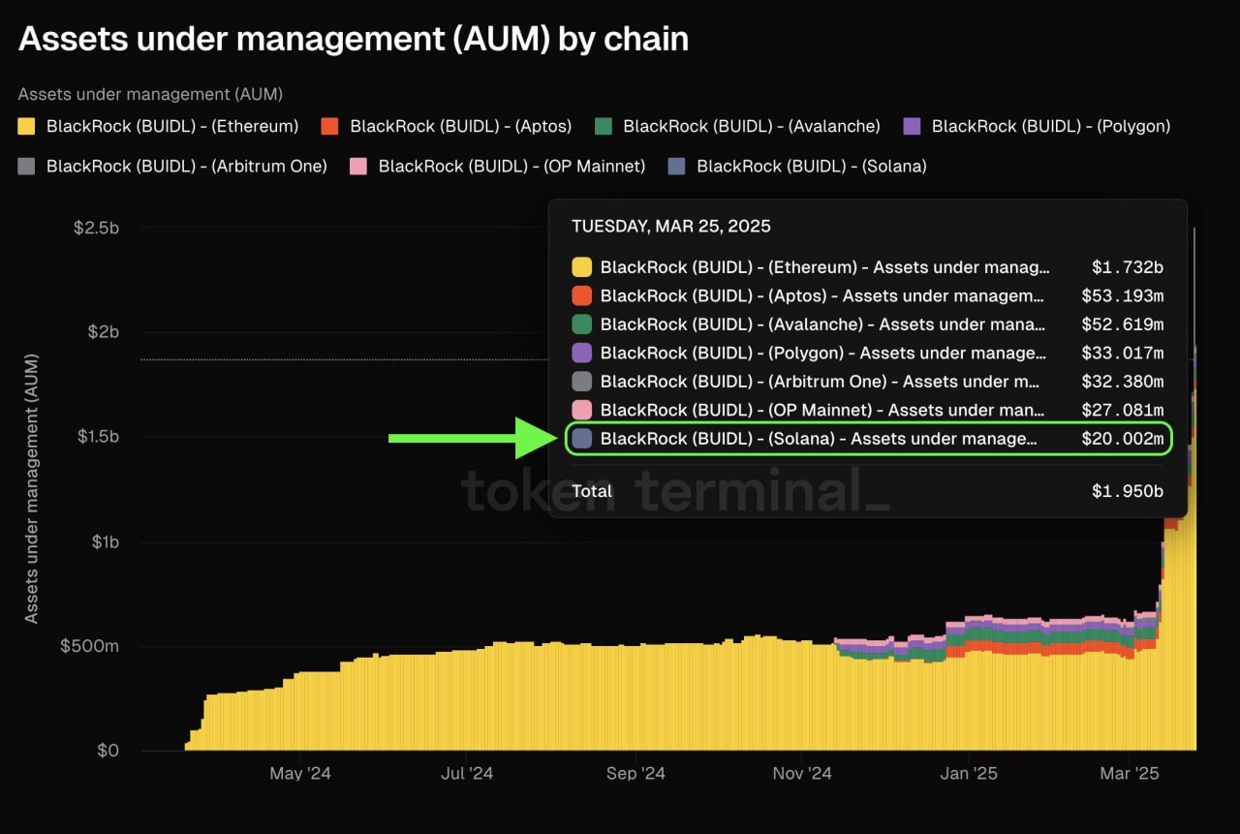The height and width of the screenshot is (834, 1240).
Task: Click the tooltip Polygon row label
Action: [823, 354]
